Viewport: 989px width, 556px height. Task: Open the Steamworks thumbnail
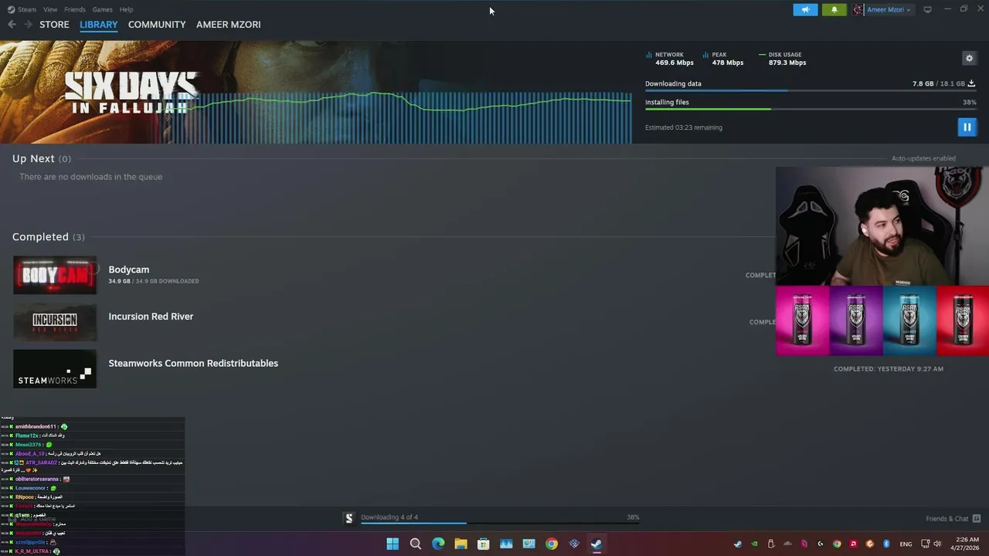click(x=55, y=369)
